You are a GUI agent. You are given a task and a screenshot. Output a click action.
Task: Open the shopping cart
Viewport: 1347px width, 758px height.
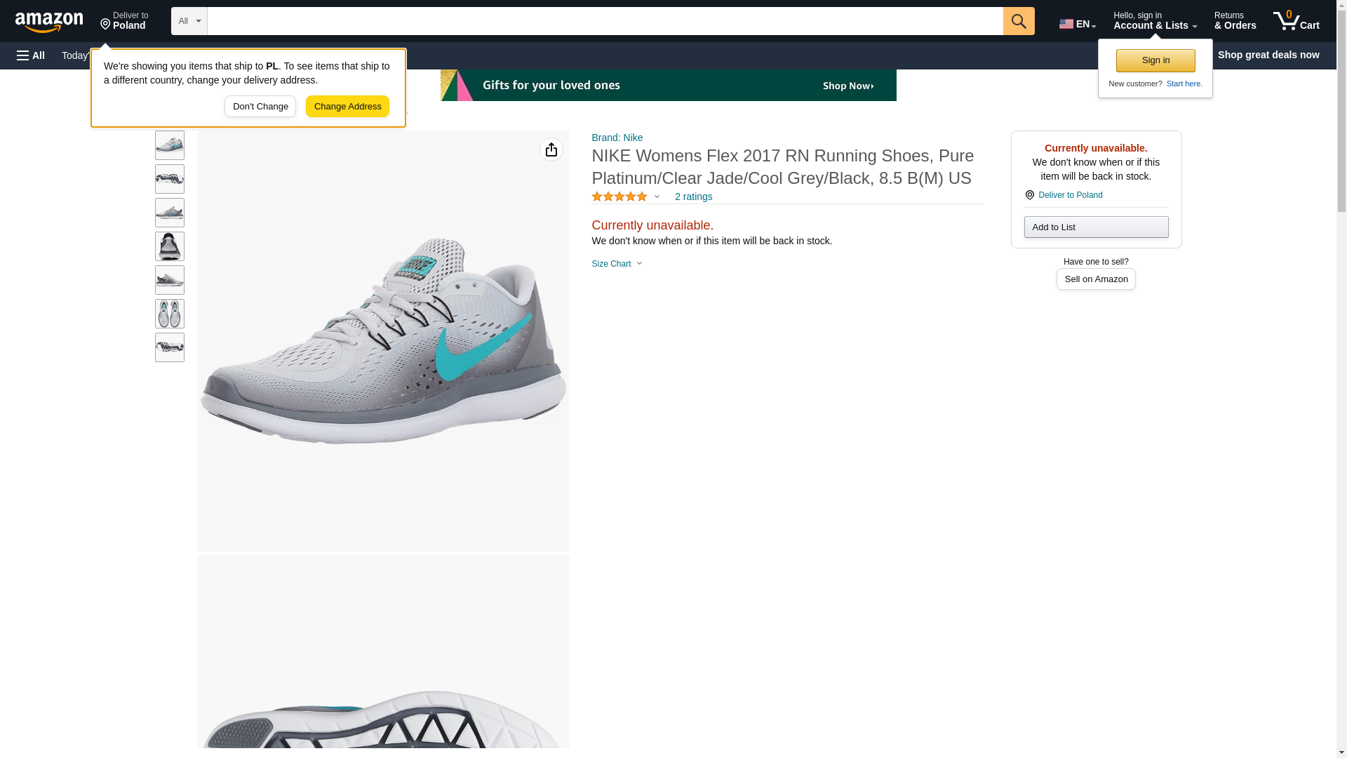[1296, 21]
